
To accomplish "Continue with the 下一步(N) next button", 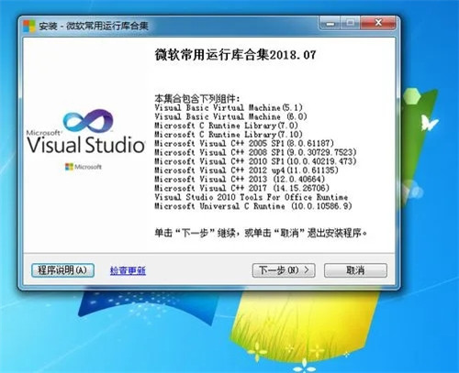I will click(x=284, y=270).
